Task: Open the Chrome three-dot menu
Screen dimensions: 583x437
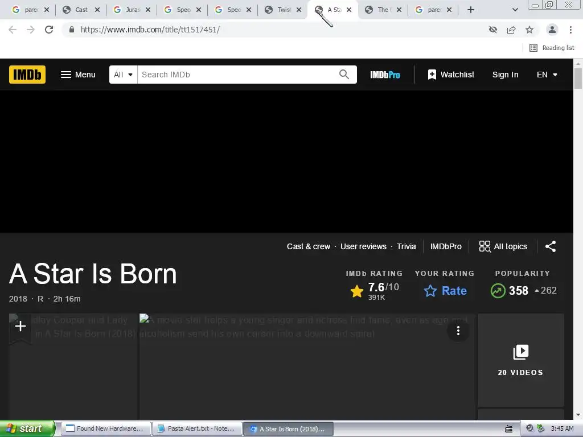Action: (570, 30)
